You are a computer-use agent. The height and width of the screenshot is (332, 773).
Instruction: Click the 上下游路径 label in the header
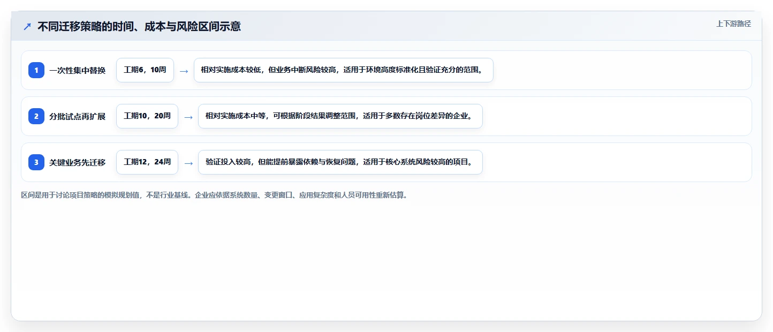point(733,24)
